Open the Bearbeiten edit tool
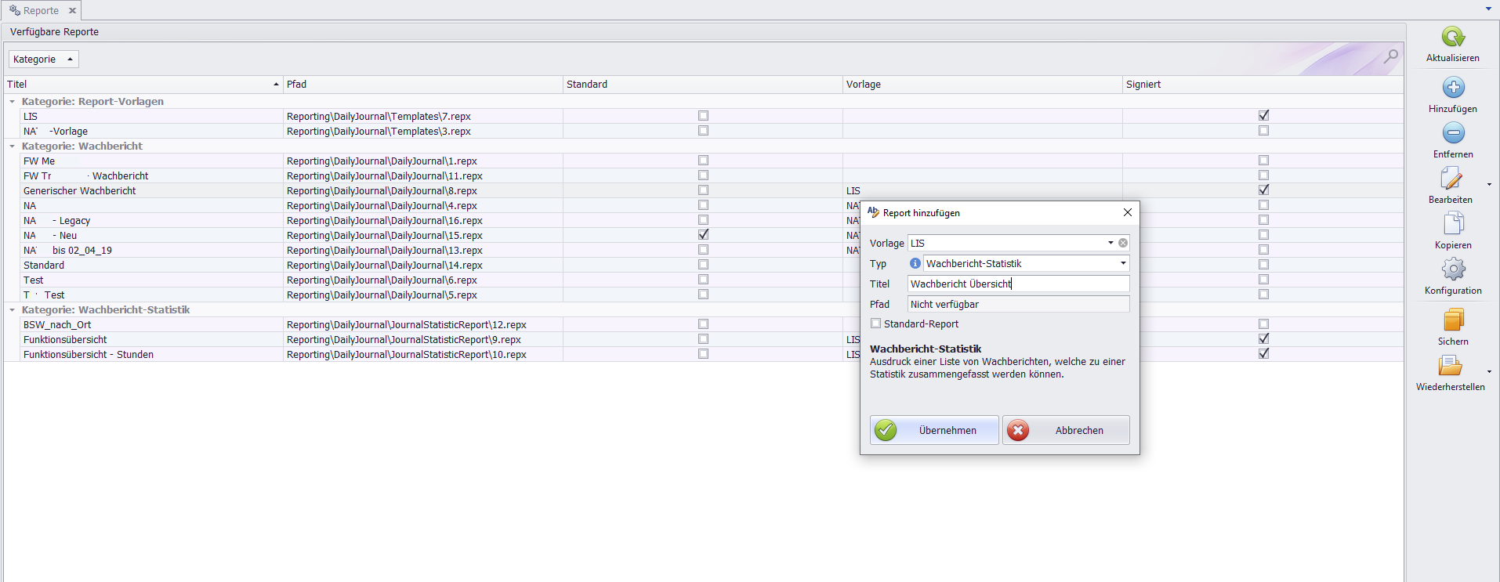1500x582 pixels. point(1451,179)
